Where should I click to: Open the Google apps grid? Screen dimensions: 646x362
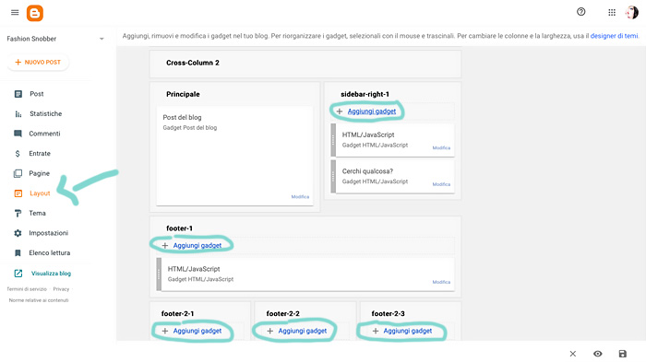click(612, 12)
